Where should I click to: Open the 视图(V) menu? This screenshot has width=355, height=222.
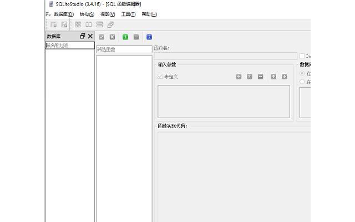coord(108,14)
